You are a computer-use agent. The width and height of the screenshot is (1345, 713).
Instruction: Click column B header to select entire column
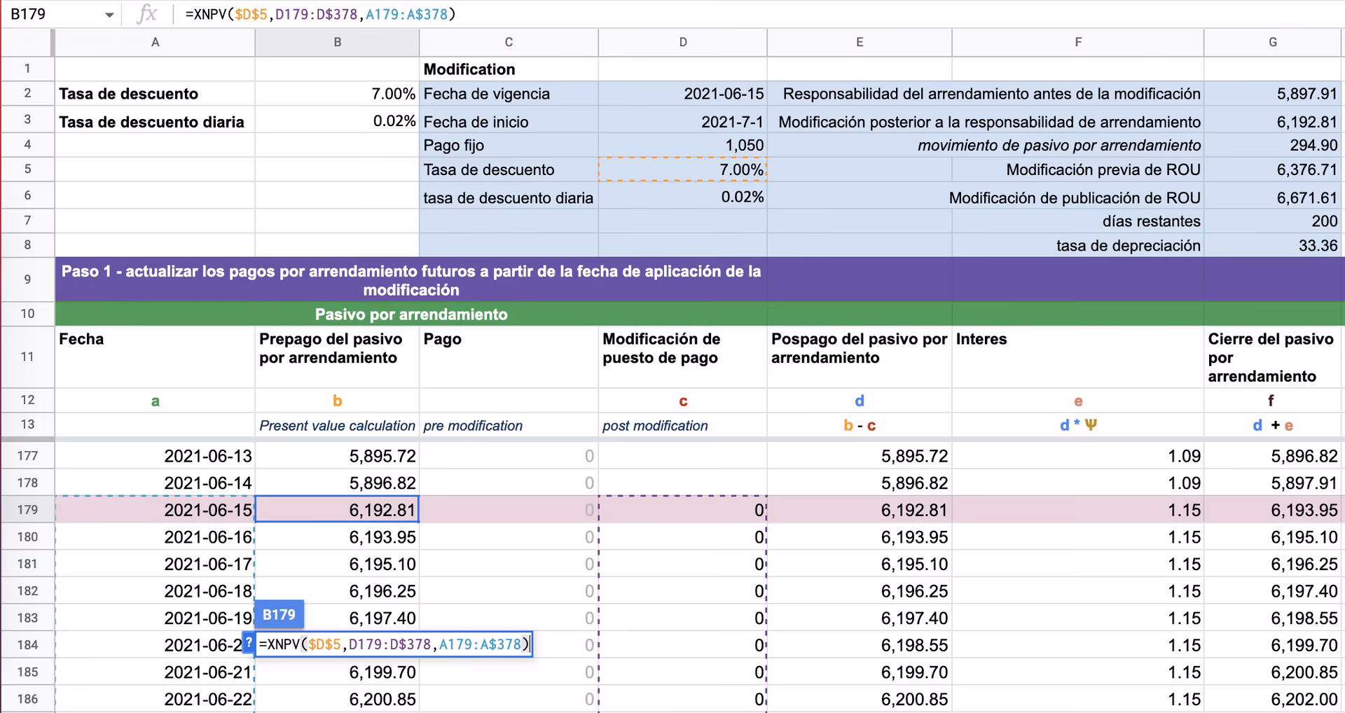click(x=337, y=42)
